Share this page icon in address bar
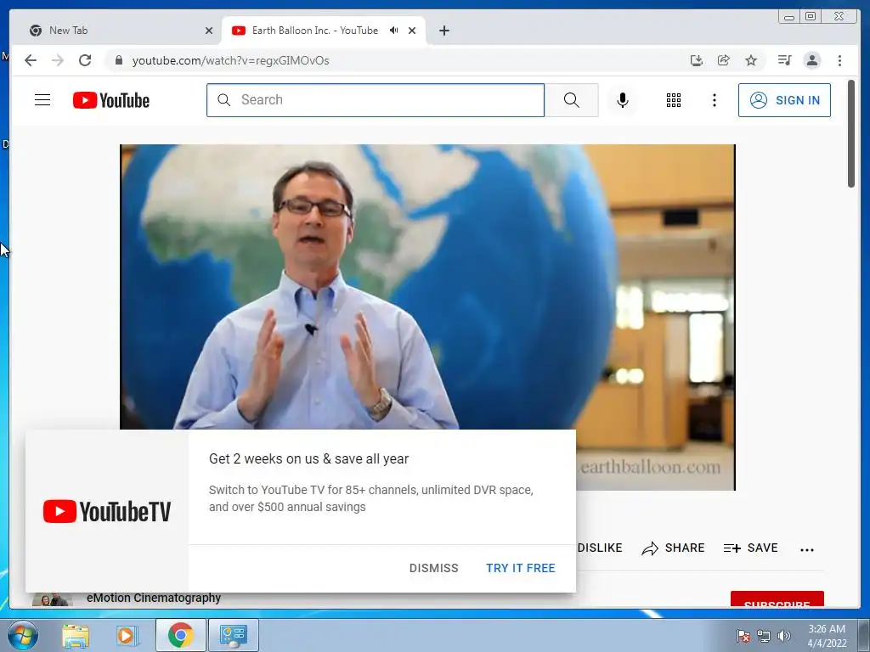Screen dimensions: 870x652 tap(724, 60)
